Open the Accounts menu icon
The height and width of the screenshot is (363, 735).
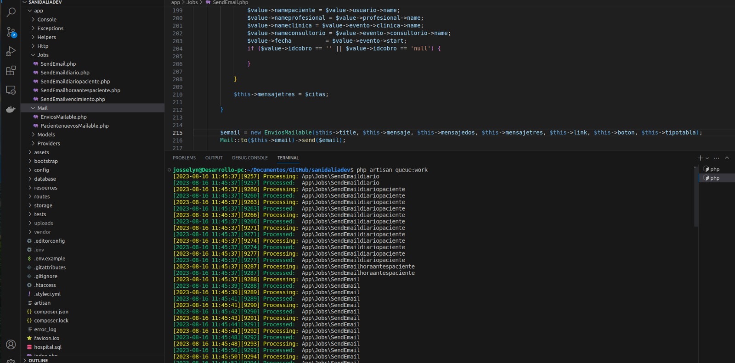(11, 344)
